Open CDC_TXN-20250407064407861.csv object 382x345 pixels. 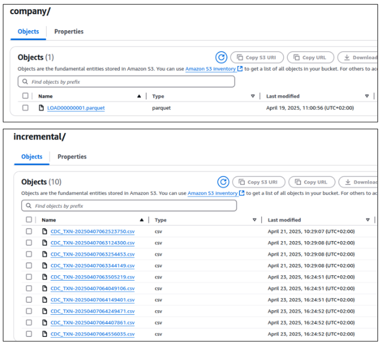pos(93,323)
